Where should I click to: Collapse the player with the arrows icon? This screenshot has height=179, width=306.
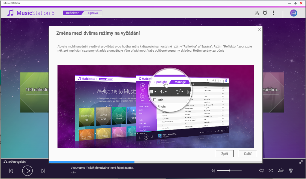301,162
